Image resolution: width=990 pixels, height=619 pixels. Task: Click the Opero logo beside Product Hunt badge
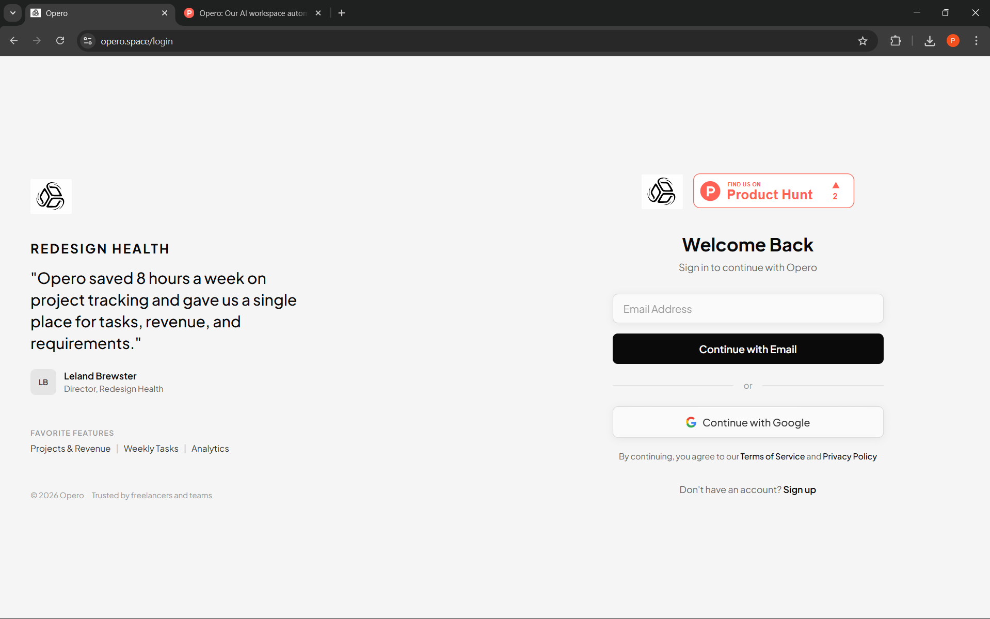(662, 192)
